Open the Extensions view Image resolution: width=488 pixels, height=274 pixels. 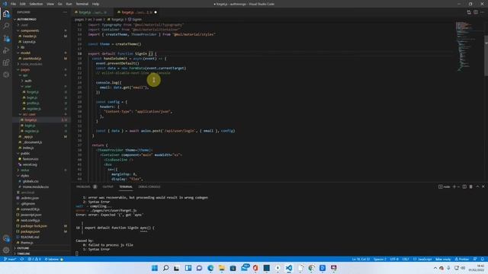(6, 62)
